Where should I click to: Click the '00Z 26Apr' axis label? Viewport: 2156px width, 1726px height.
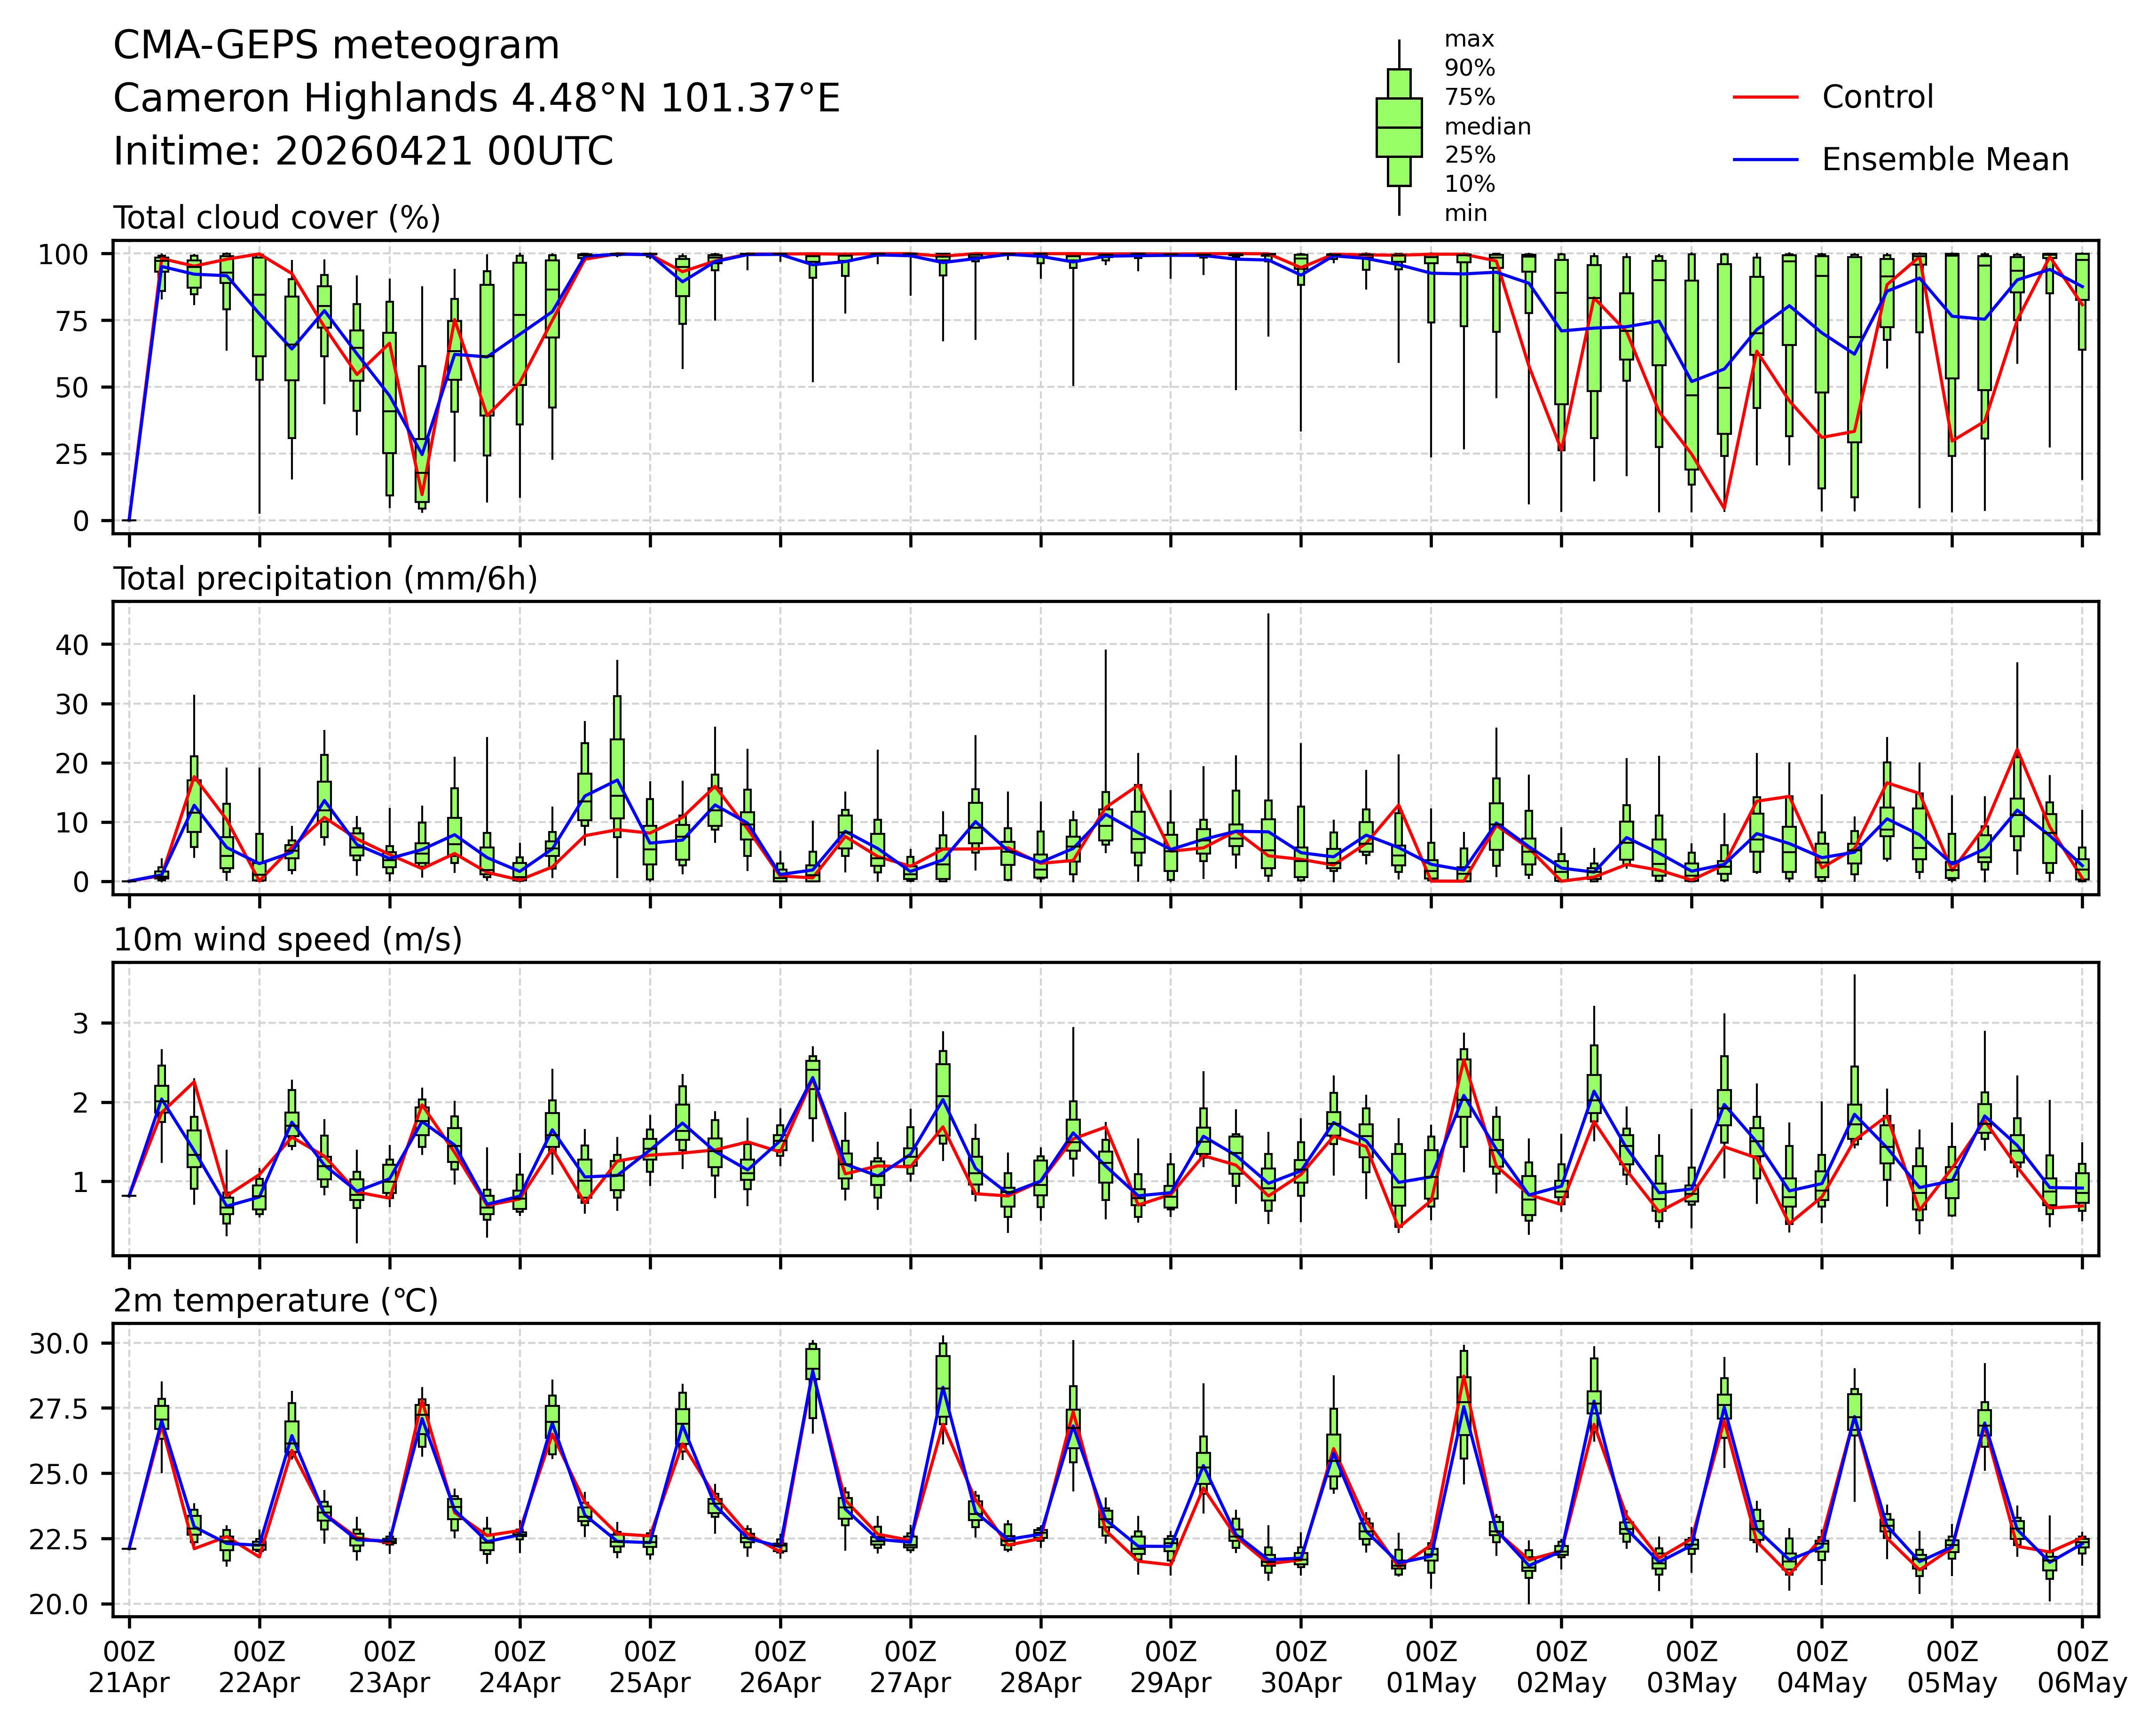[780, 1666]
